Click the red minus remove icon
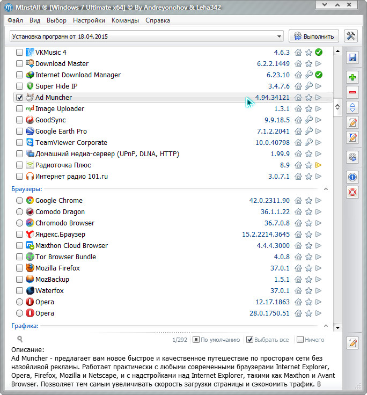Screen dimensions: 367x395 [x=352, y=92]
